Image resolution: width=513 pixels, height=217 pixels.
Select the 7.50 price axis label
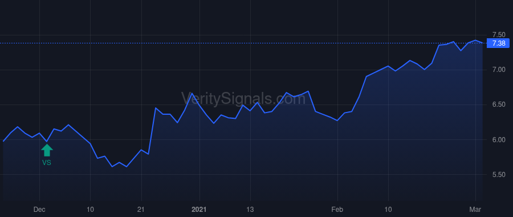[x=499, y=35]
